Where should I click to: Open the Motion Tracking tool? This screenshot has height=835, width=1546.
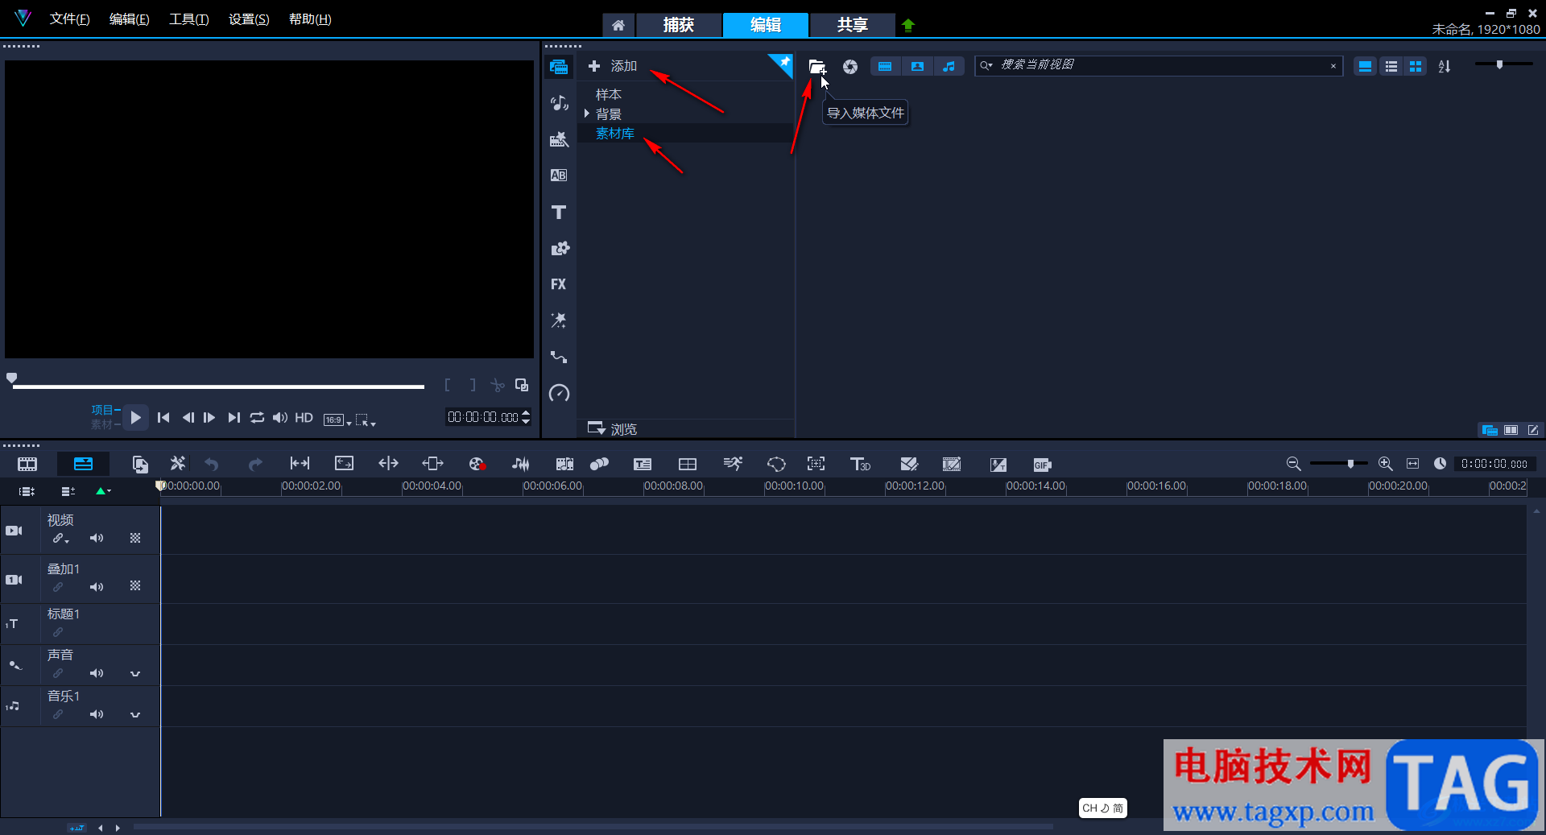pos(599,464)
